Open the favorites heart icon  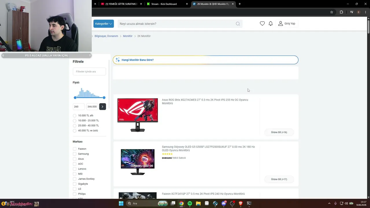pos(262,24)
